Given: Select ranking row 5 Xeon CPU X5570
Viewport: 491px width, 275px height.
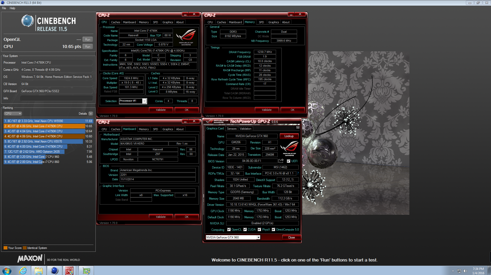Looking at the screenshot, I should (48, 141).
